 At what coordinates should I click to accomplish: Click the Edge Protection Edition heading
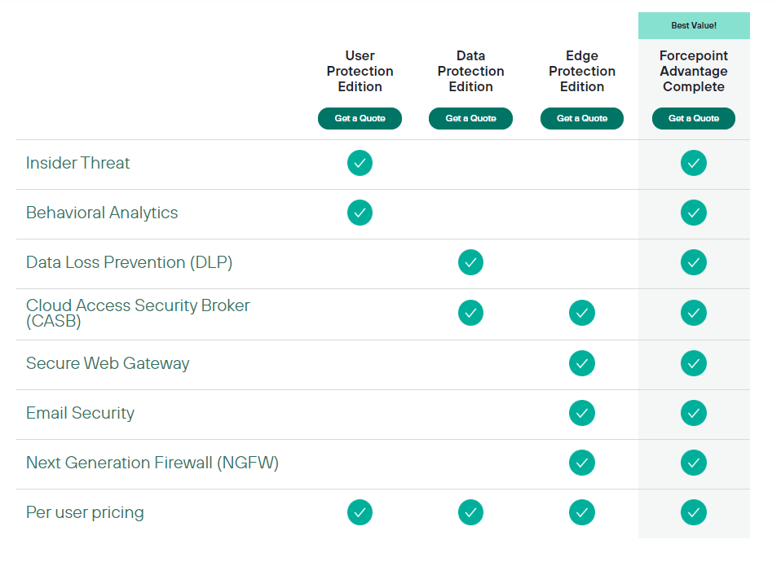pos(582,71)
